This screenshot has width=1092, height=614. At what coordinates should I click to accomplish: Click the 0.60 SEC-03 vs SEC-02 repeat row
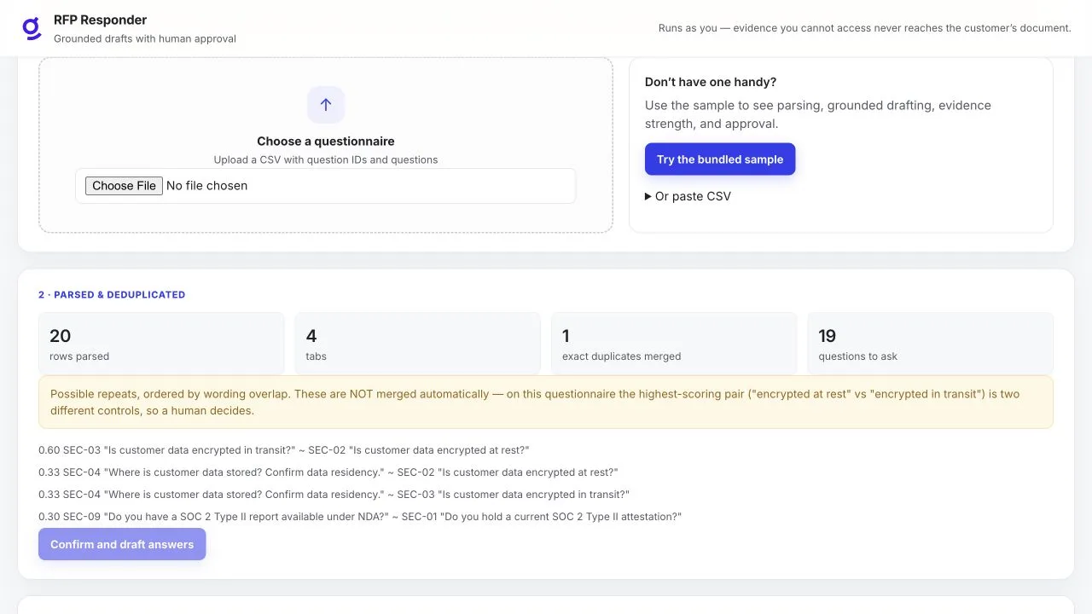pos(284,450)
